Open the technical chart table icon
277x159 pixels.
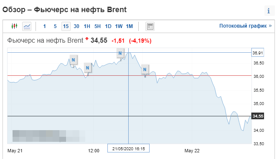point(150,26)
